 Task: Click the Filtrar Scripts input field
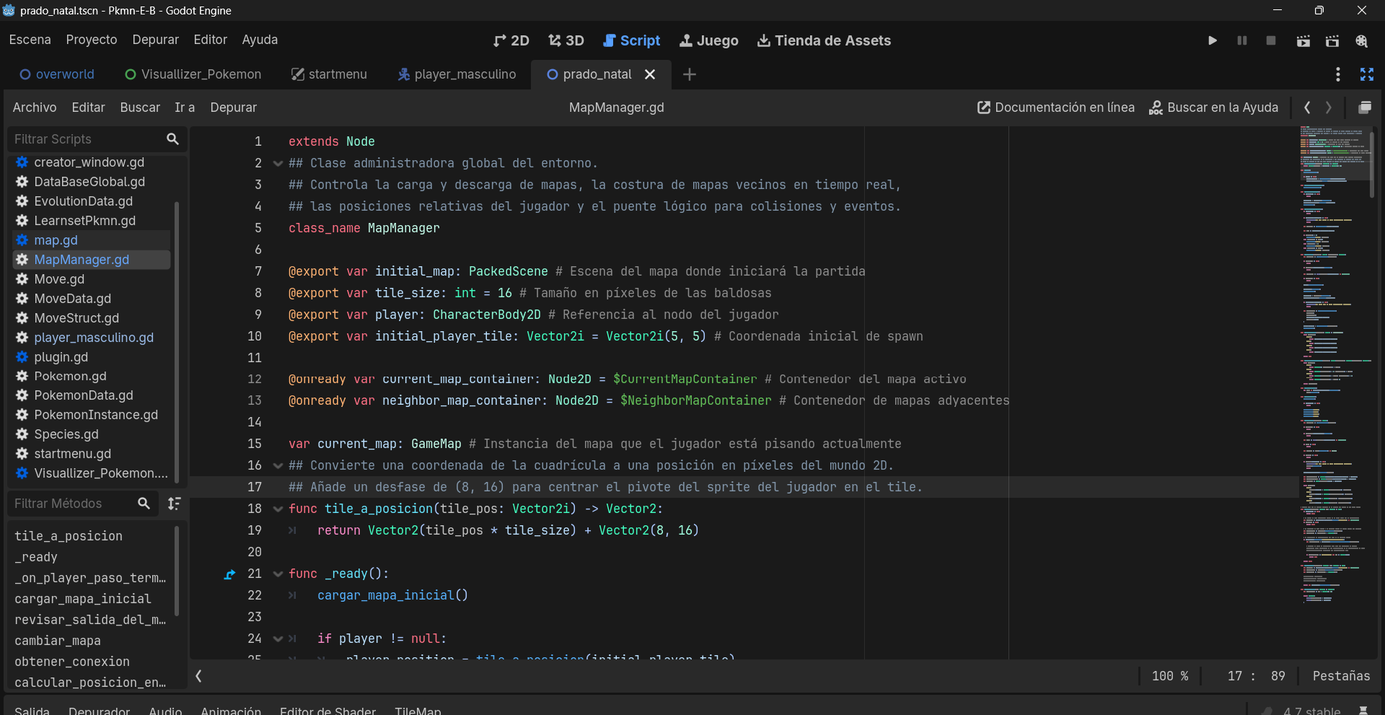[87, 139]
